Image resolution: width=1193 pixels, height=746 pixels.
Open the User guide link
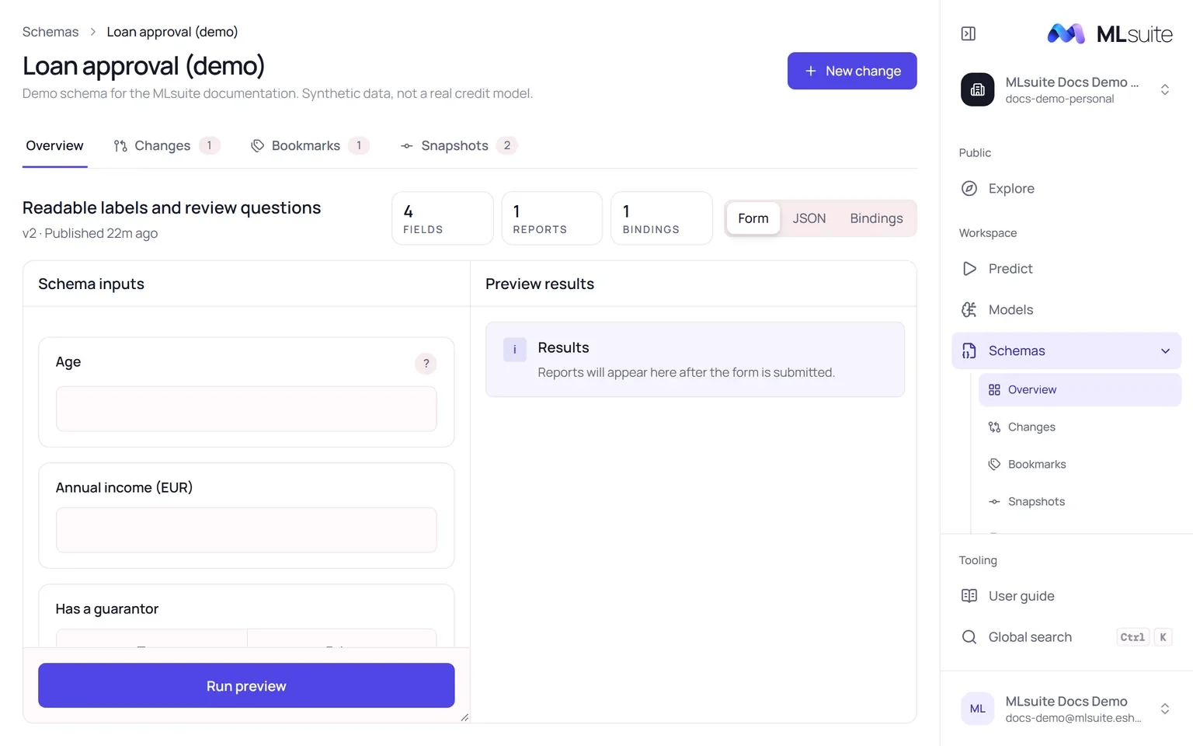coord(1066,595)
